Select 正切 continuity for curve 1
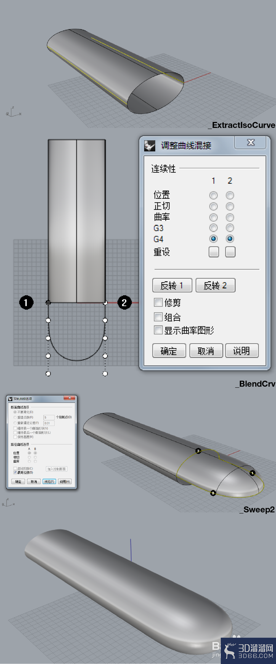The width and height of the screenshot is (276, 664). [x=213, y=206]
